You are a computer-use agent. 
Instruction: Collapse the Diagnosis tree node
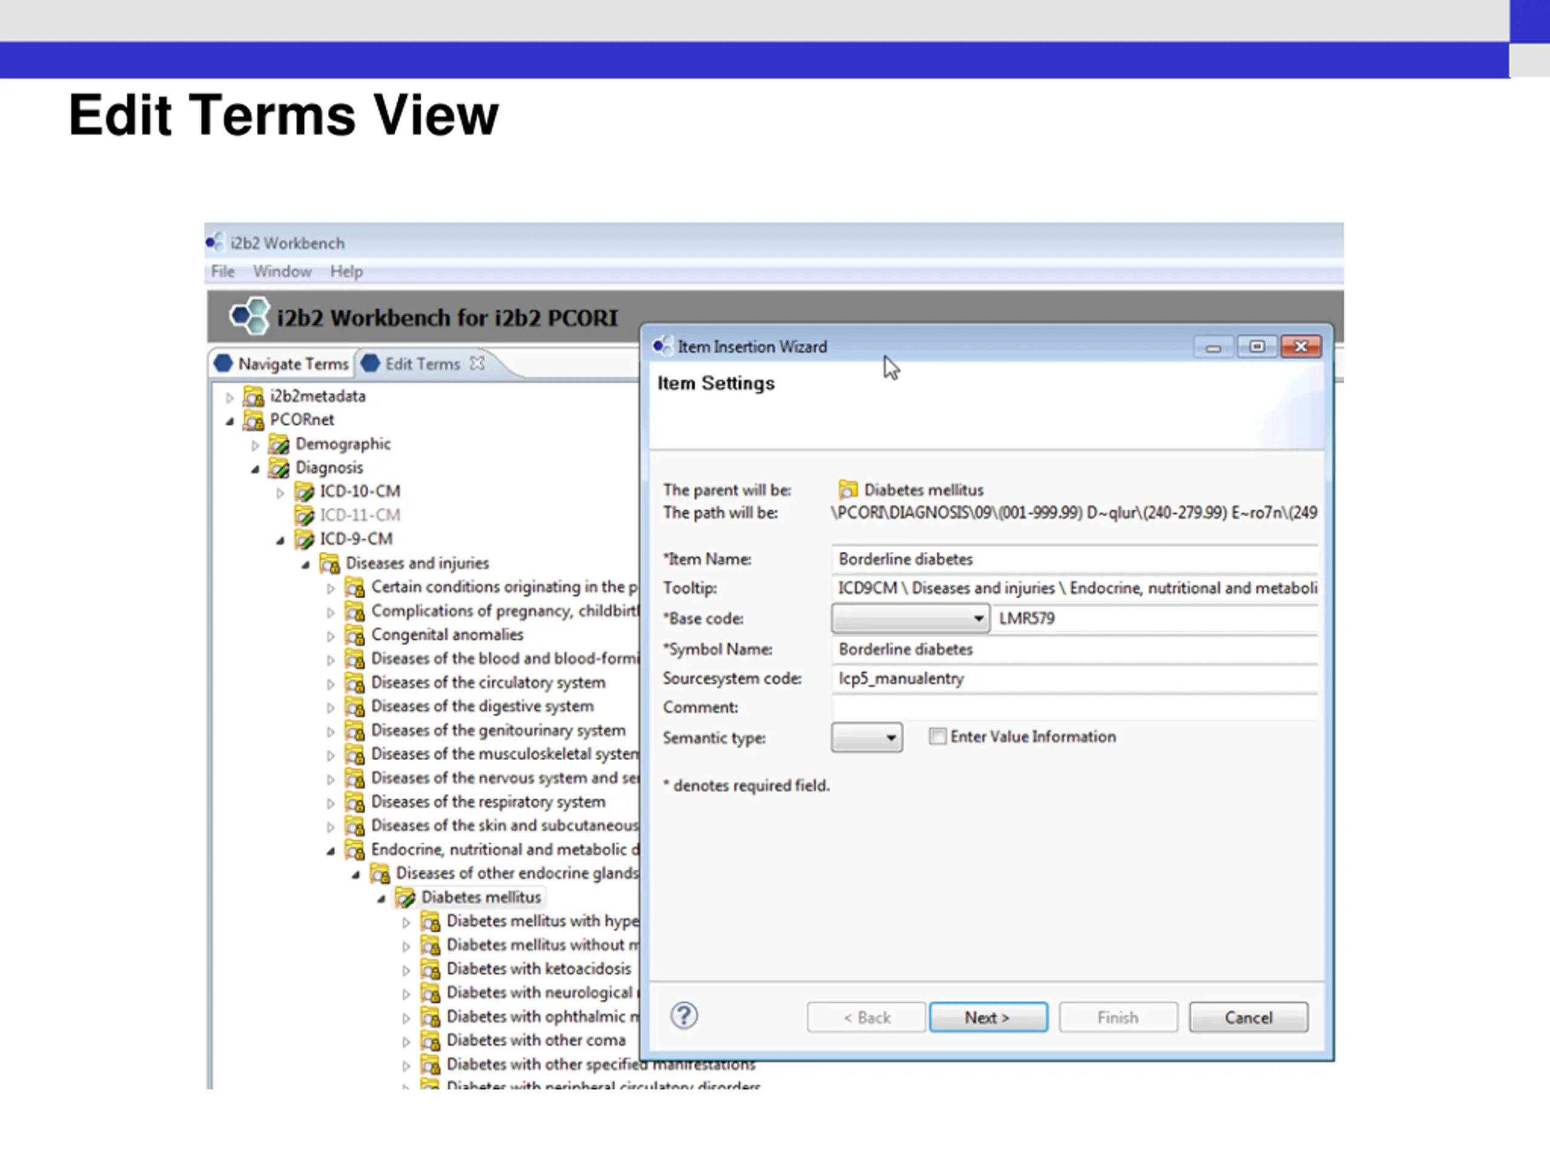pyautogui.click(x=255, y=469)
